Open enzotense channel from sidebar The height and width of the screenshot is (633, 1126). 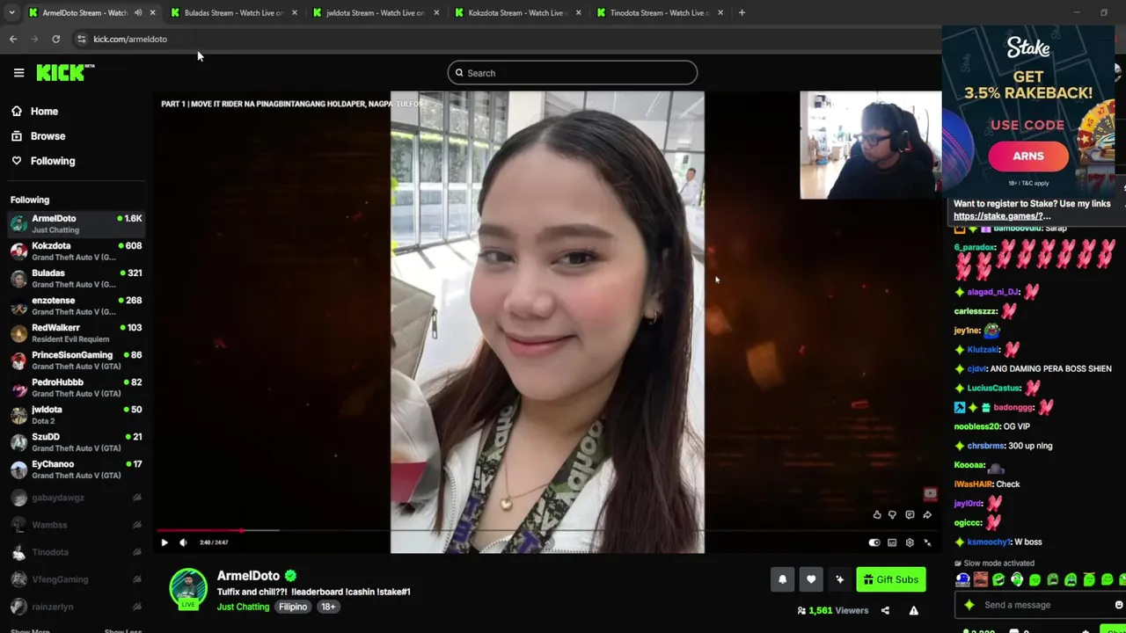[76, 305]
